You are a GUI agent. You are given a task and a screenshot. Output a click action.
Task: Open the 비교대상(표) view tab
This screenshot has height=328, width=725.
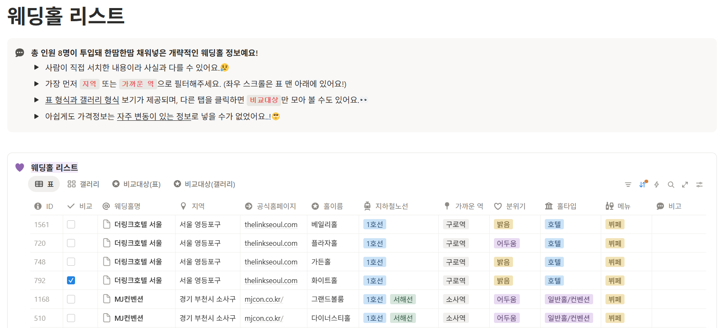coord(137,184)
